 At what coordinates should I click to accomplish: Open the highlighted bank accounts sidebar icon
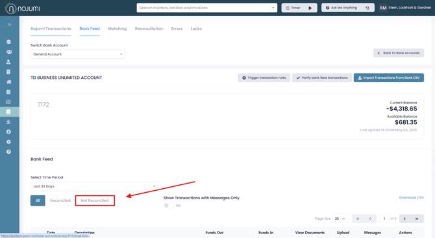(x=8, y=112)
